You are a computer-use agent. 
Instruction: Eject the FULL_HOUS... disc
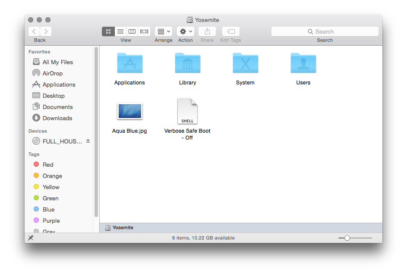coord(88,141)
